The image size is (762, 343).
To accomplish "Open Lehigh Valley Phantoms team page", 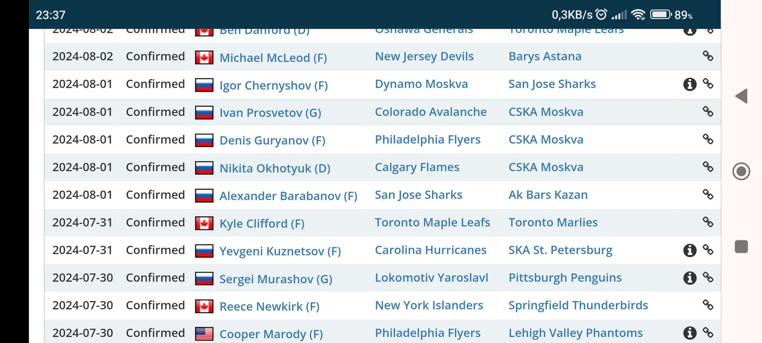I will (x=575, y=333).
